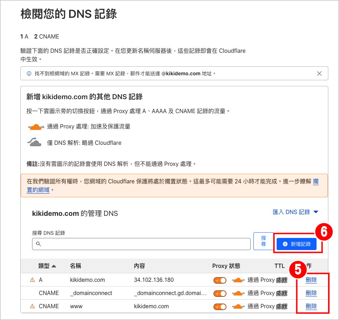Click orange cloud icon in A record row

click(238, 280)
